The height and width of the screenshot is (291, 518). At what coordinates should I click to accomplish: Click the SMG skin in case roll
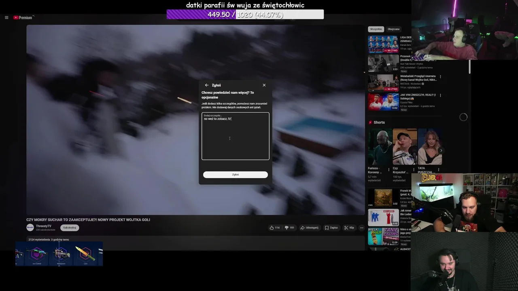pos(61,255)
